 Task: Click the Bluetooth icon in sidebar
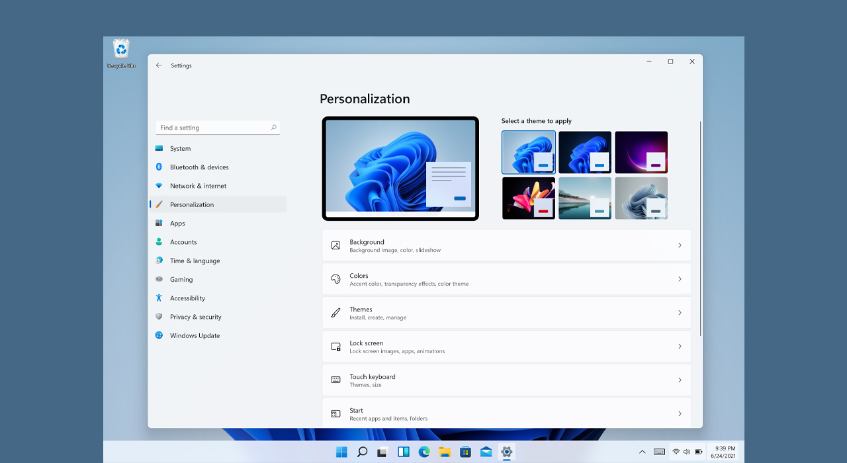[159, 167]
